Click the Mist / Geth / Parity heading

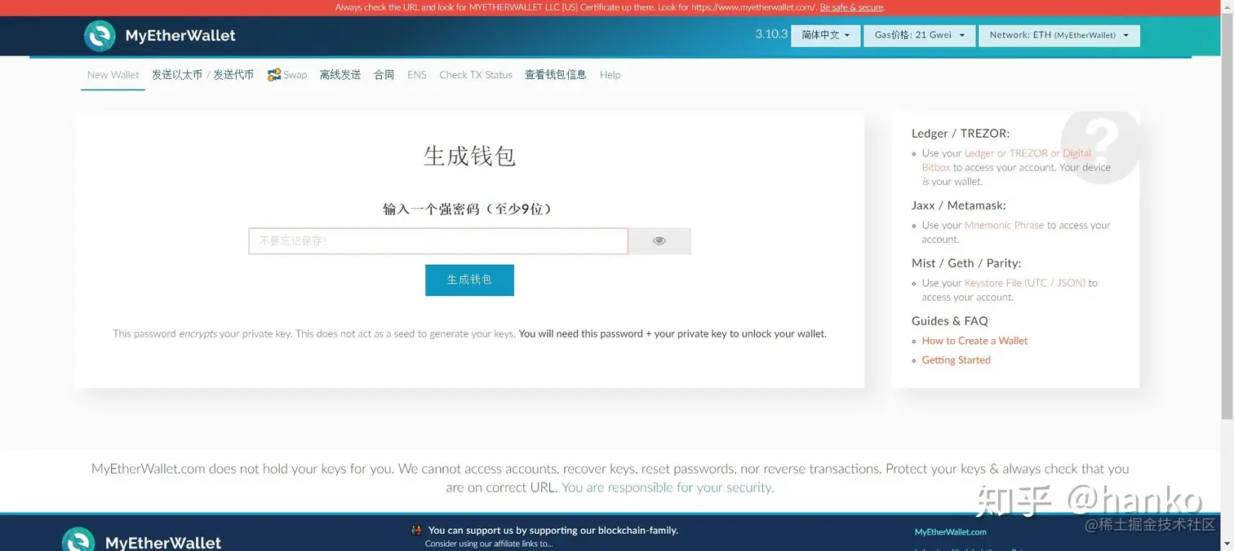pyautogui.click(x=966, y=263)
